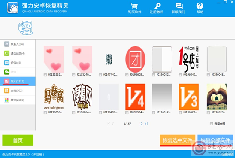Open the shopping cart purchase software icon
Image resolution: width=236 pixels, height=158 pixels.
[x=134, y=8]
